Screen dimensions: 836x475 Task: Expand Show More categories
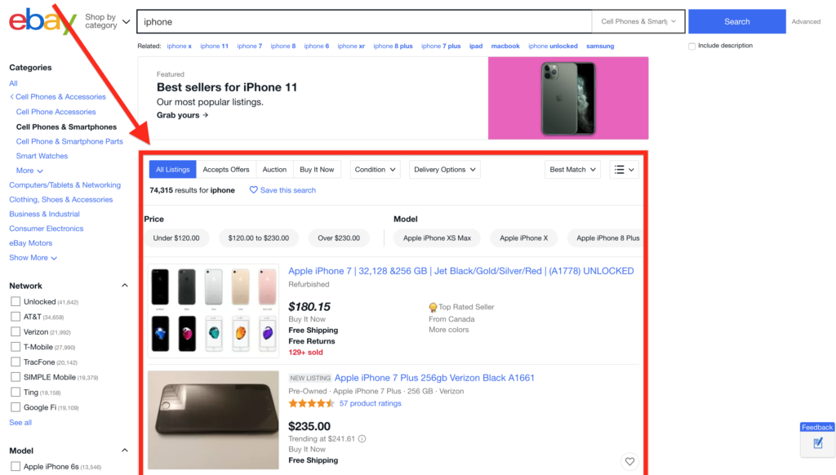pyautogui.click(x=33, y=257)
